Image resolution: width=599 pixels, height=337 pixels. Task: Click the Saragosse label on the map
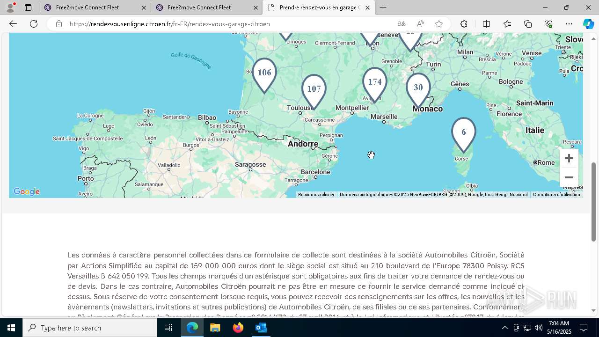[x=250, y=164]
